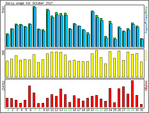Click the tallest red KBytes bar for day 29
Image resolution: width=149 pixels, height=113 pixels.
[x=133, y=94]
